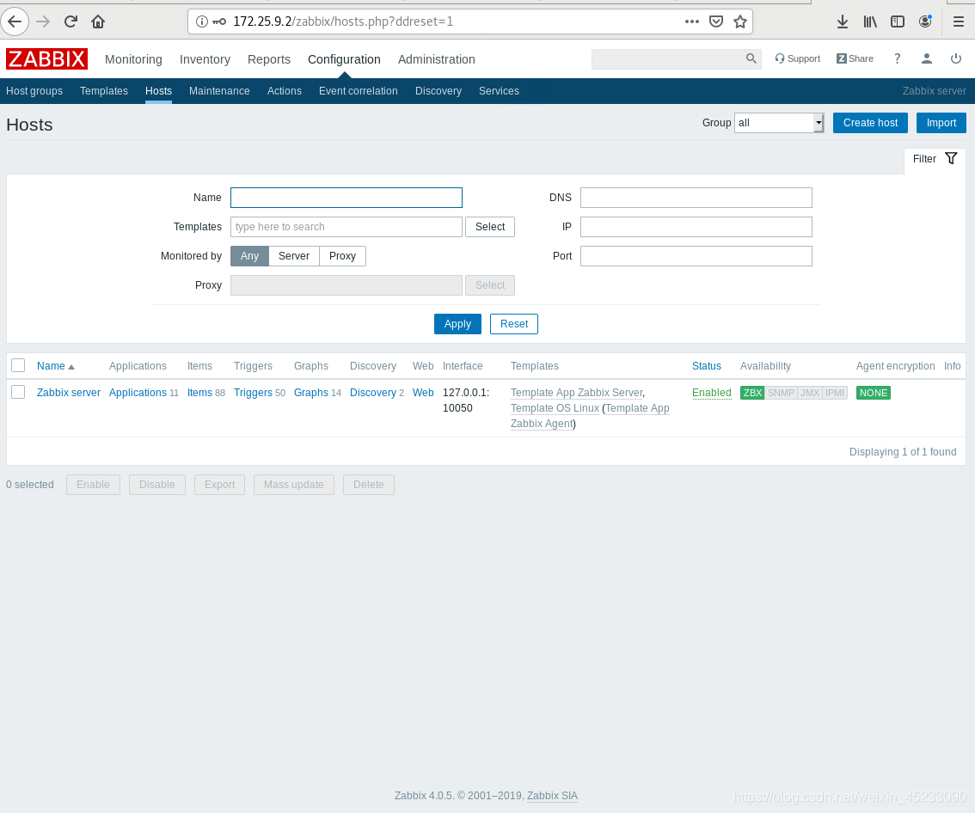
Task: Open Monitoring menu
Action: pos(133,59)
